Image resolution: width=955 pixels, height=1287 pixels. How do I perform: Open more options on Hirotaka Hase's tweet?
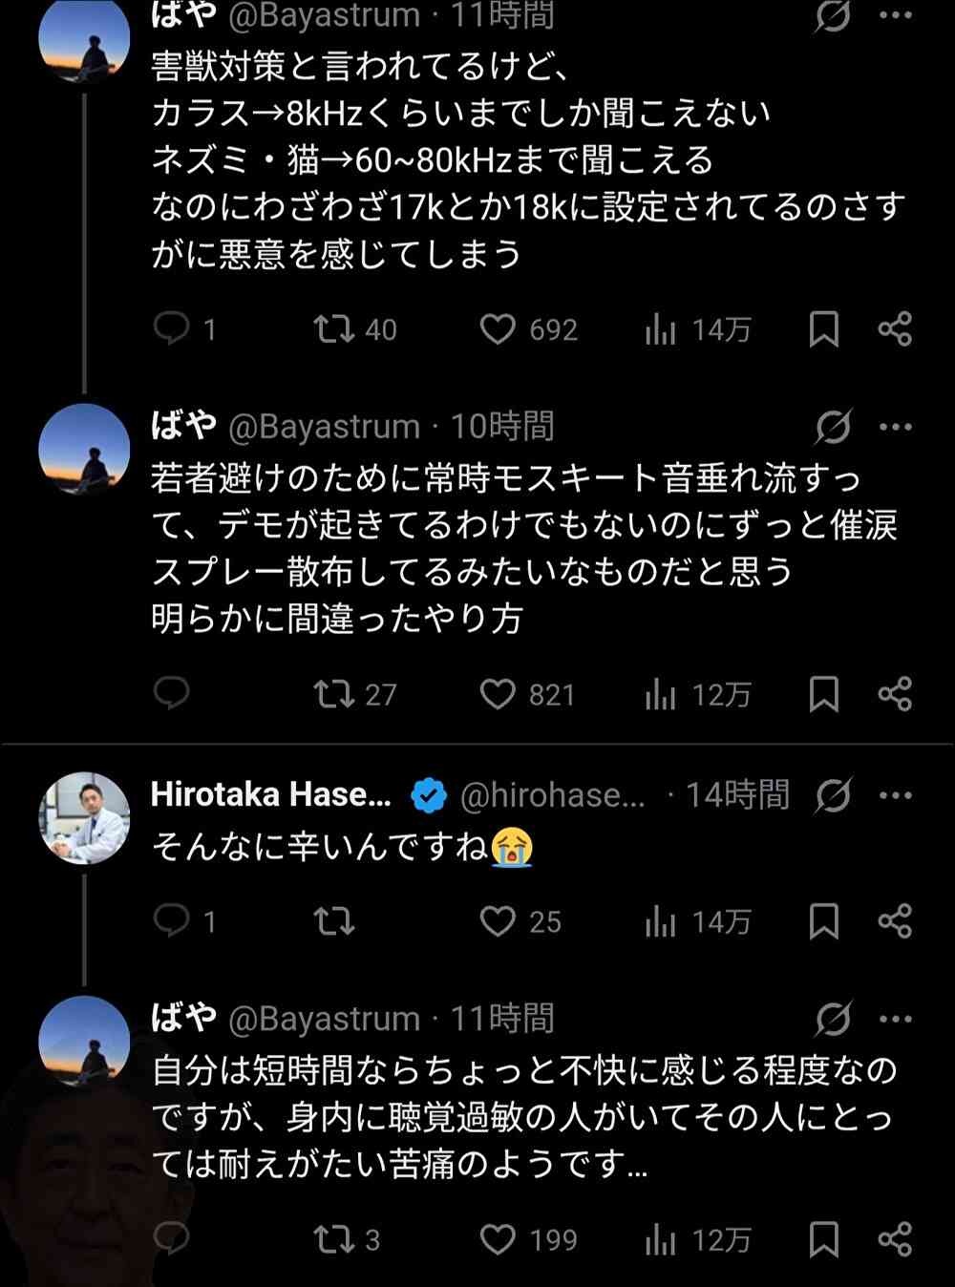pos(895,795)
